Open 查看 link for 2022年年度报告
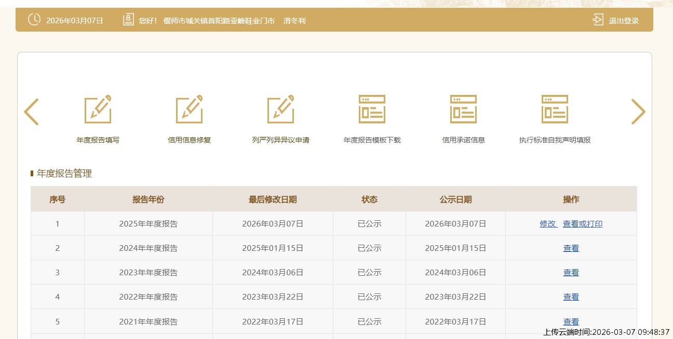The height and width of the screenshot is (339, 673). click(x=571, y=297)
